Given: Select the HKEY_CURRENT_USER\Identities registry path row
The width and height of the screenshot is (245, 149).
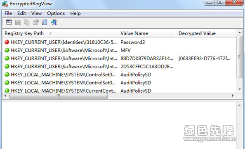Looking at the screenshot, I should point(64,42).
